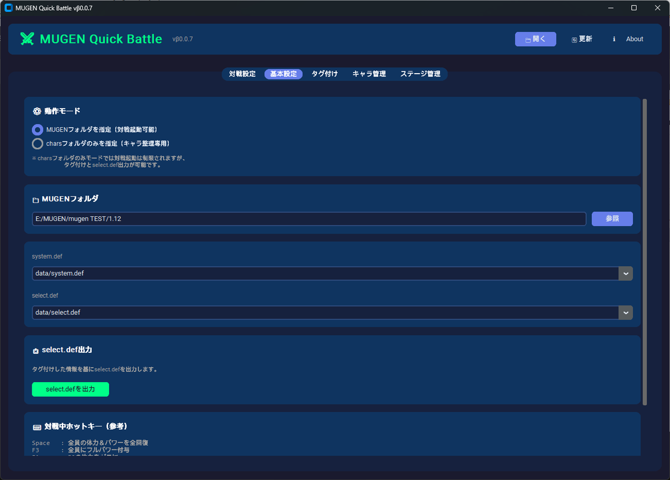Click the MUGEN Quick Battle title text
Image resolution: width=670 pixels, height=480 pixels.
pos(101,39)
